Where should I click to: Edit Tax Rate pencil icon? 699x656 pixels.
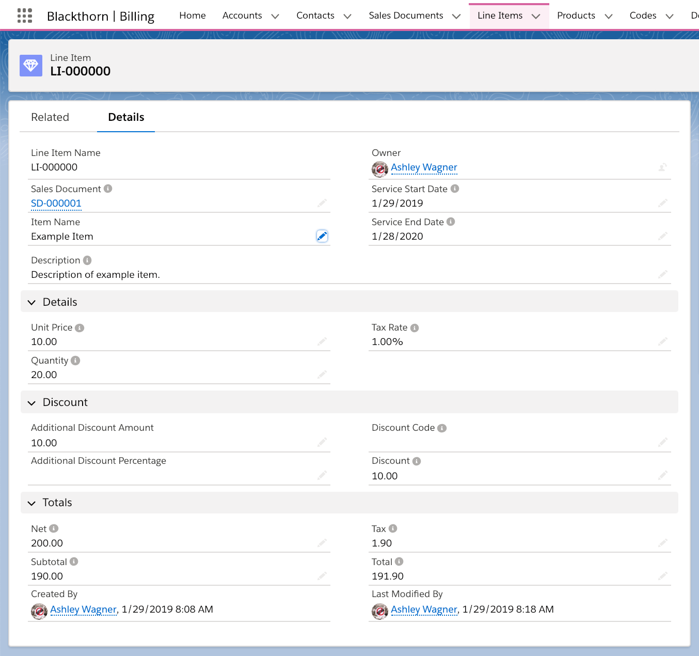coord(663,341)
